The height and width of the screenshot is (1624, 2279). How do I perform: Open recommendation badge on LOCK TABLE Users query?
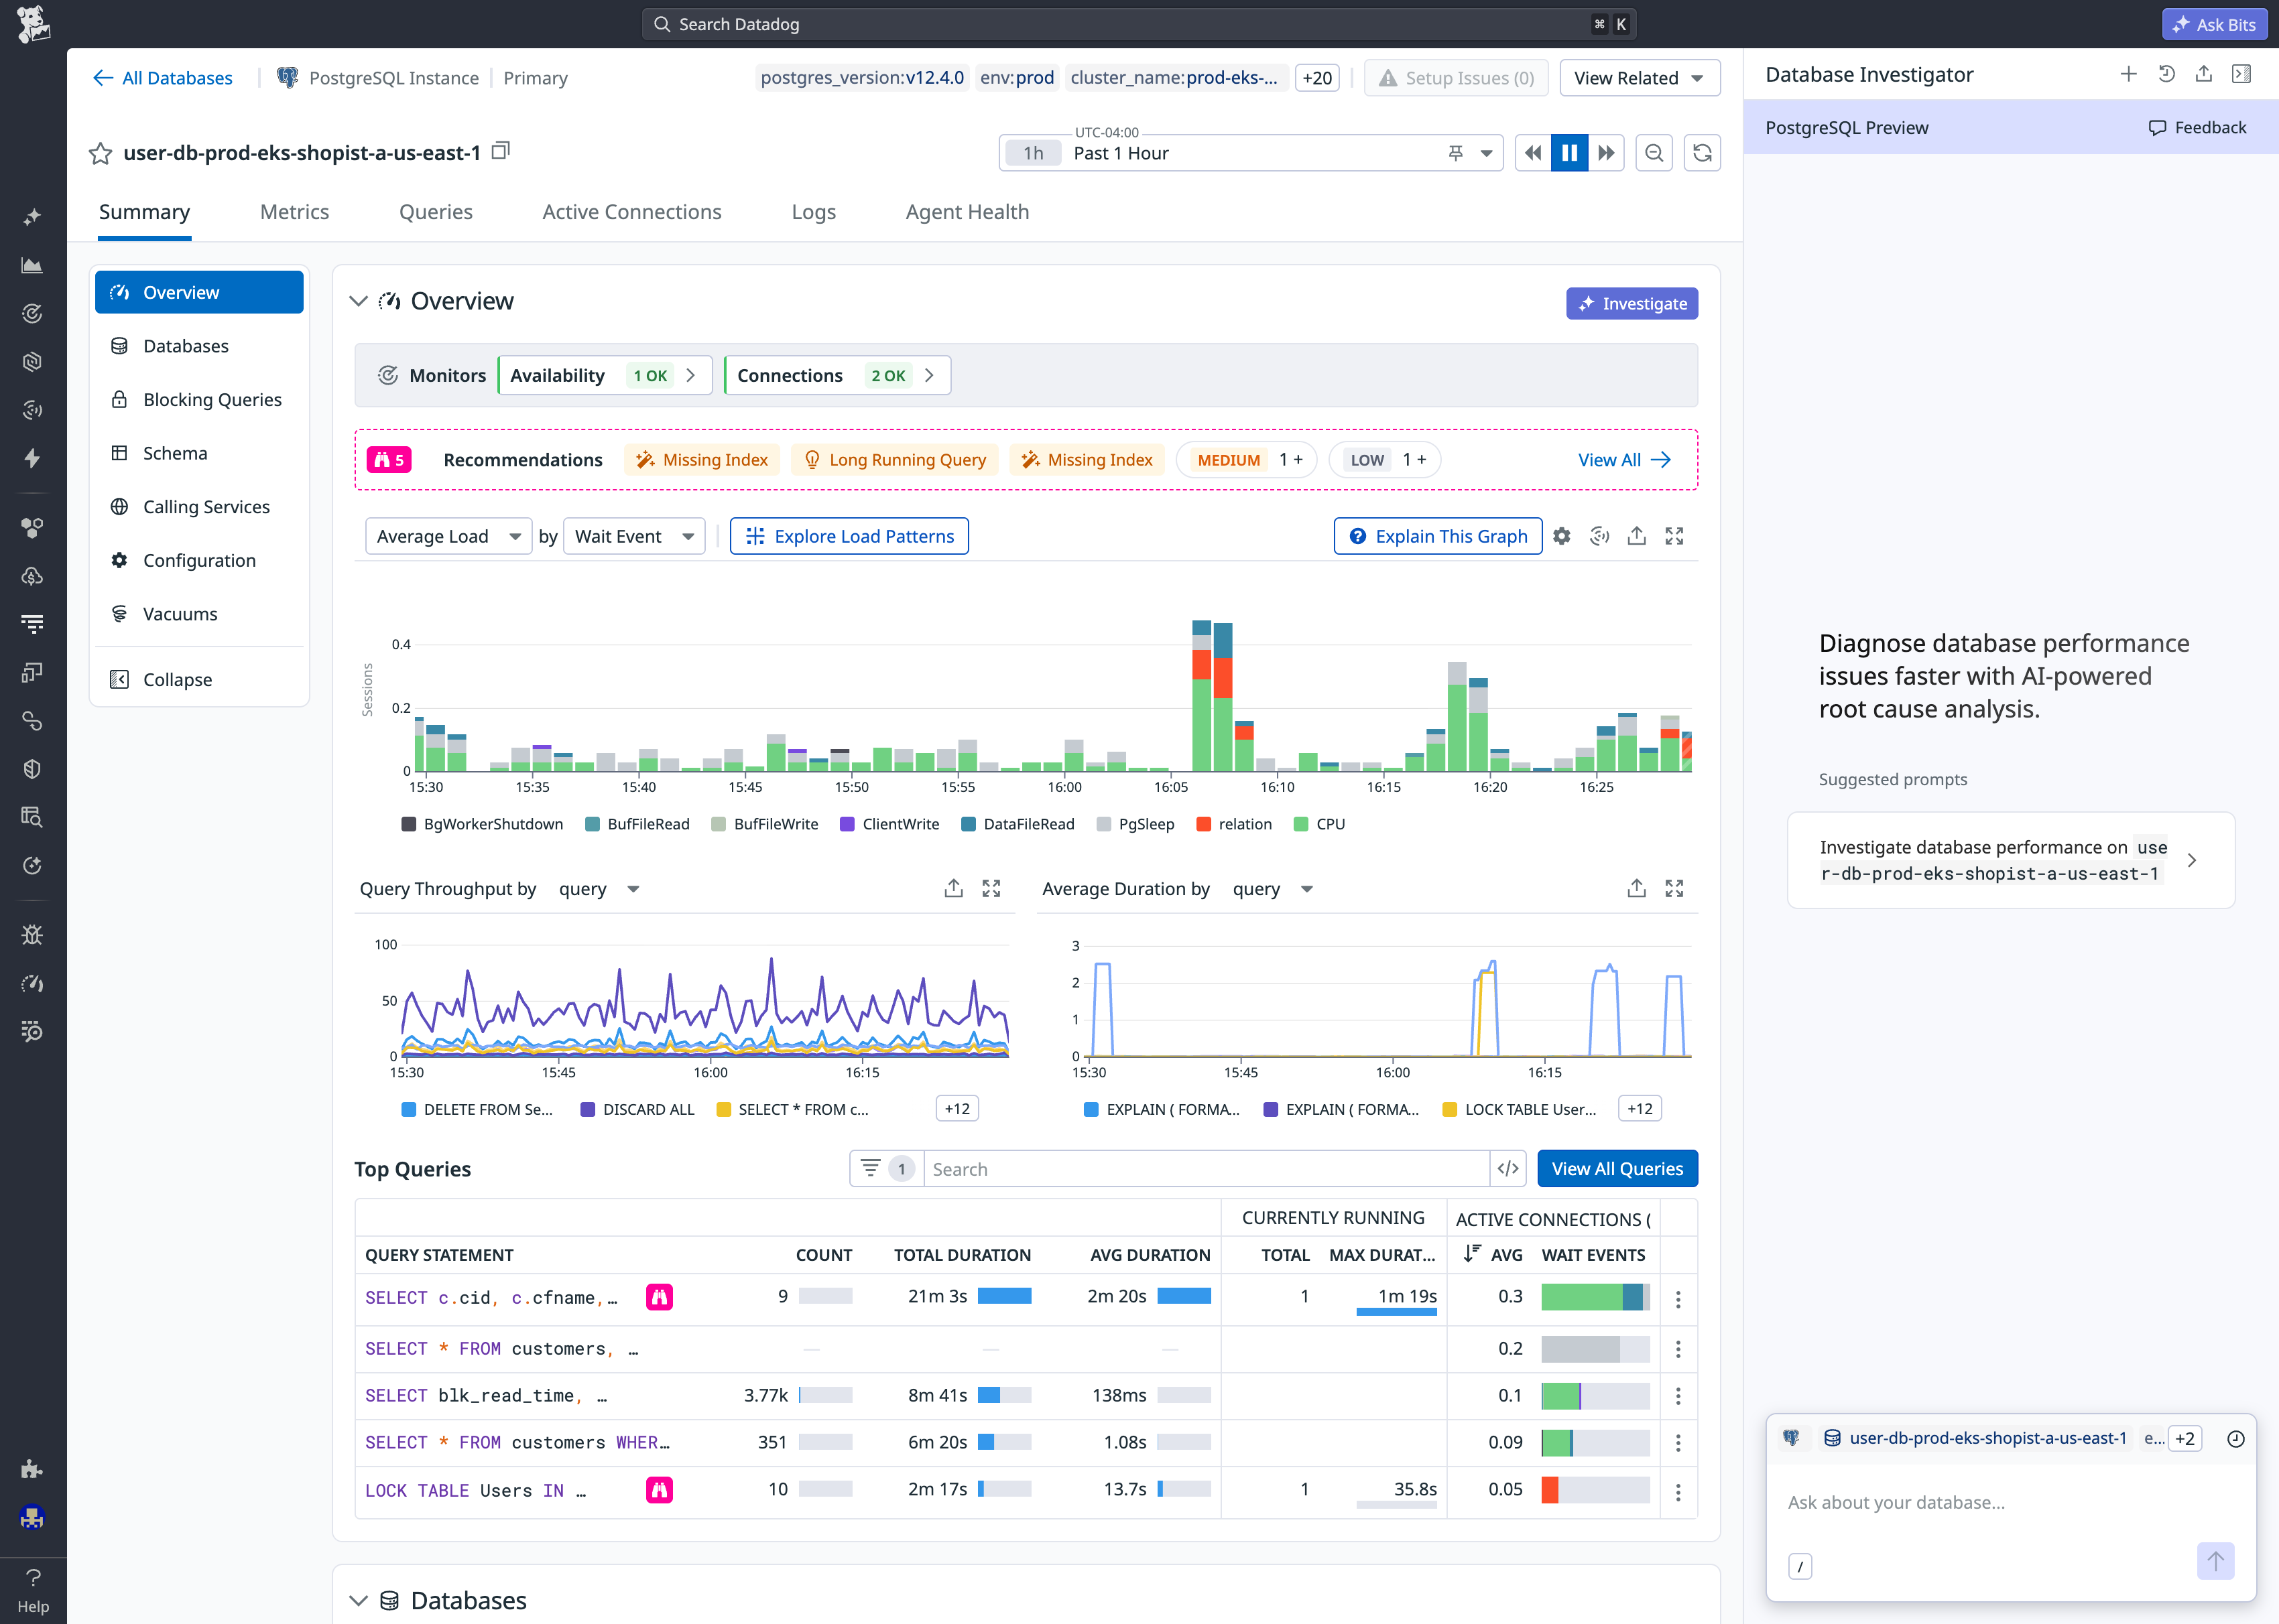click(660, 1490)
